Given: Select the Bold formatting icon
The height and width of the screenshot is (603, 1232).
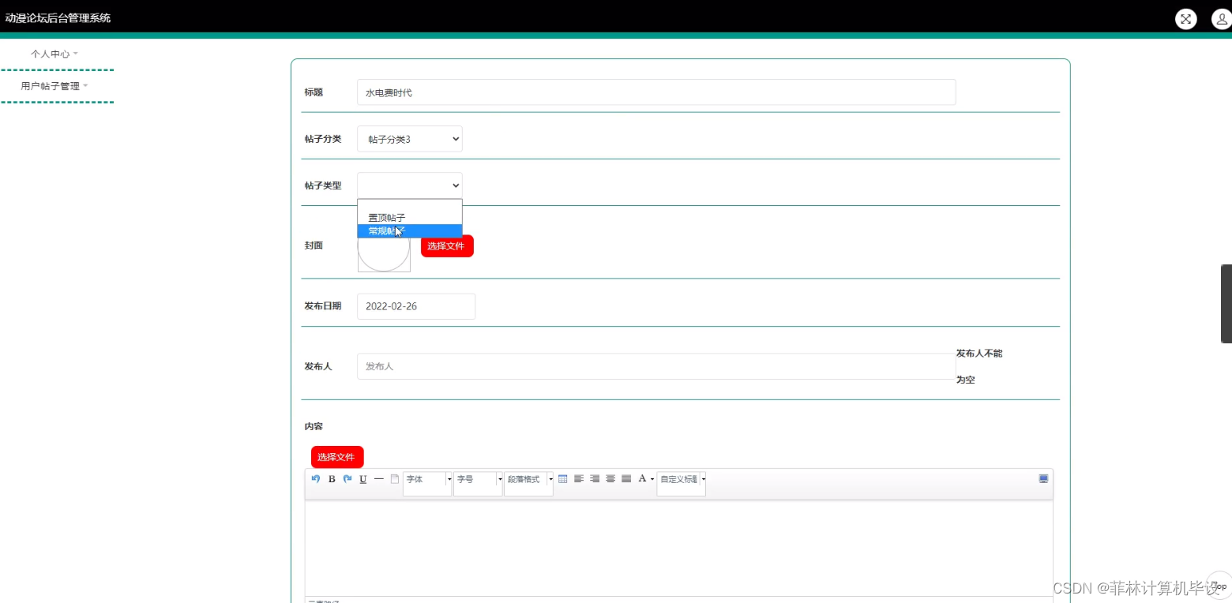Looking at the screenshot, I should (332, 479).
